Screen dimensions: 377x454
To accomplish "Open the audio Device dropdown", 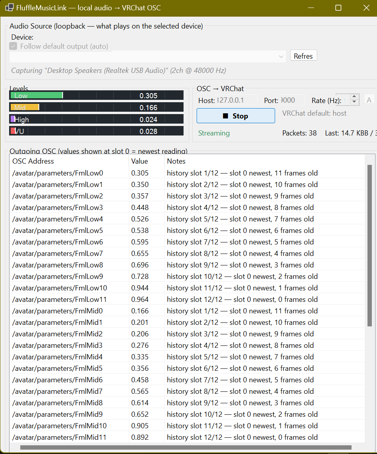I will point(148,57).
